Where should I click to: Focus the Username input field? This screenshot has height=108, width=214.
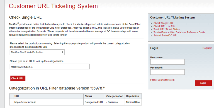(167, 62)
